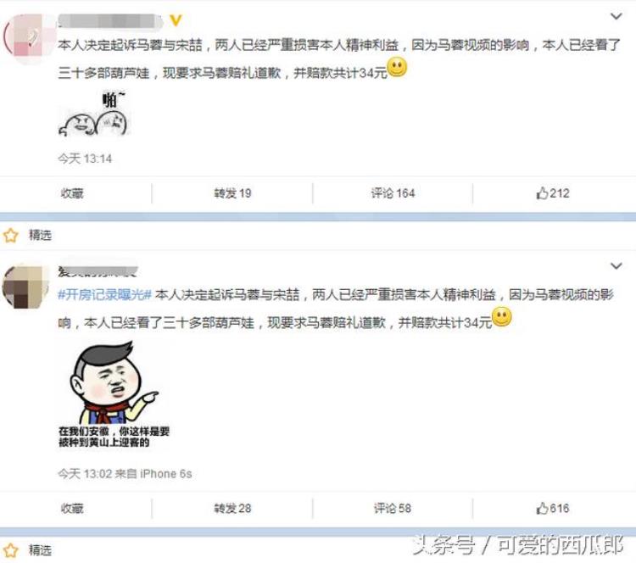Click the star icon beside bottom 精选

point(10,550)
